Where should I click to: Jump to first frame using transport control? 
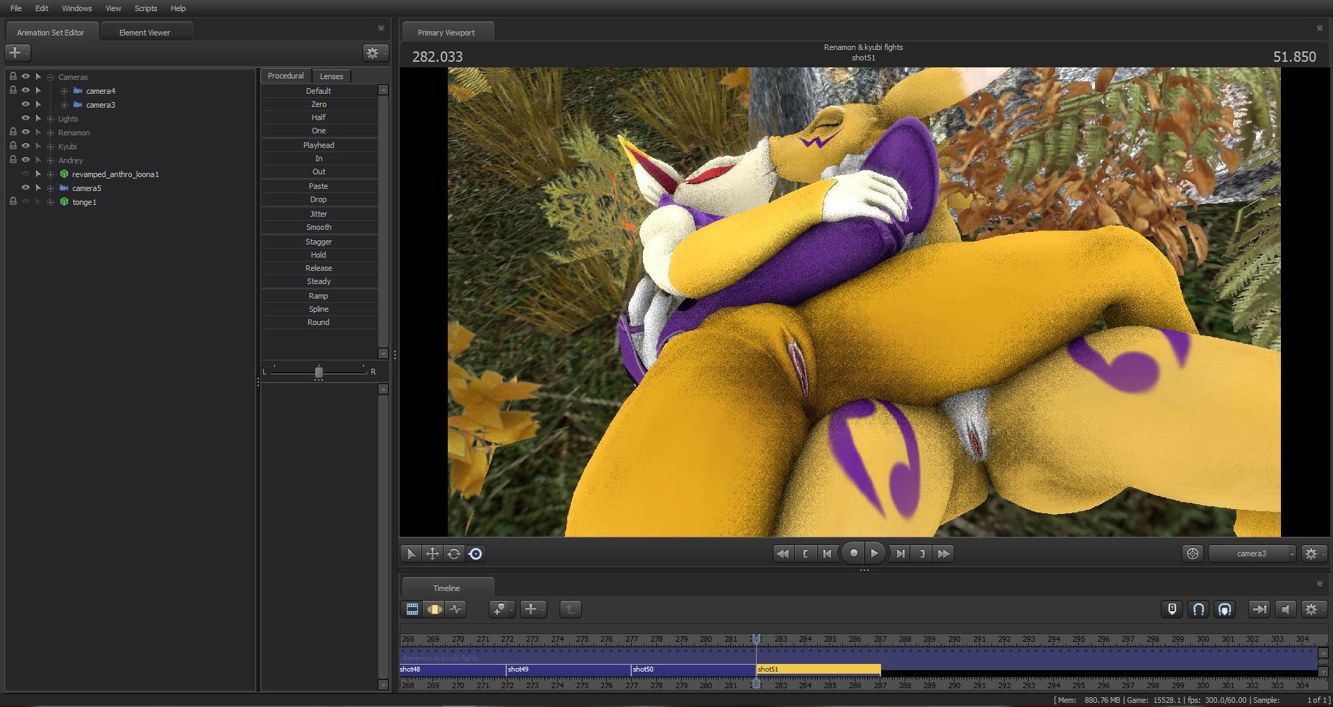tap(827, 554)
